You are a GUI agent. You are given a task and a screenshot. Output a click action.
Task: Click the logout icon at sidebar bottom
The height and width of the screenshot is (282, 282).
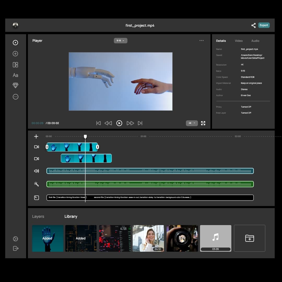tap(16, 248)
